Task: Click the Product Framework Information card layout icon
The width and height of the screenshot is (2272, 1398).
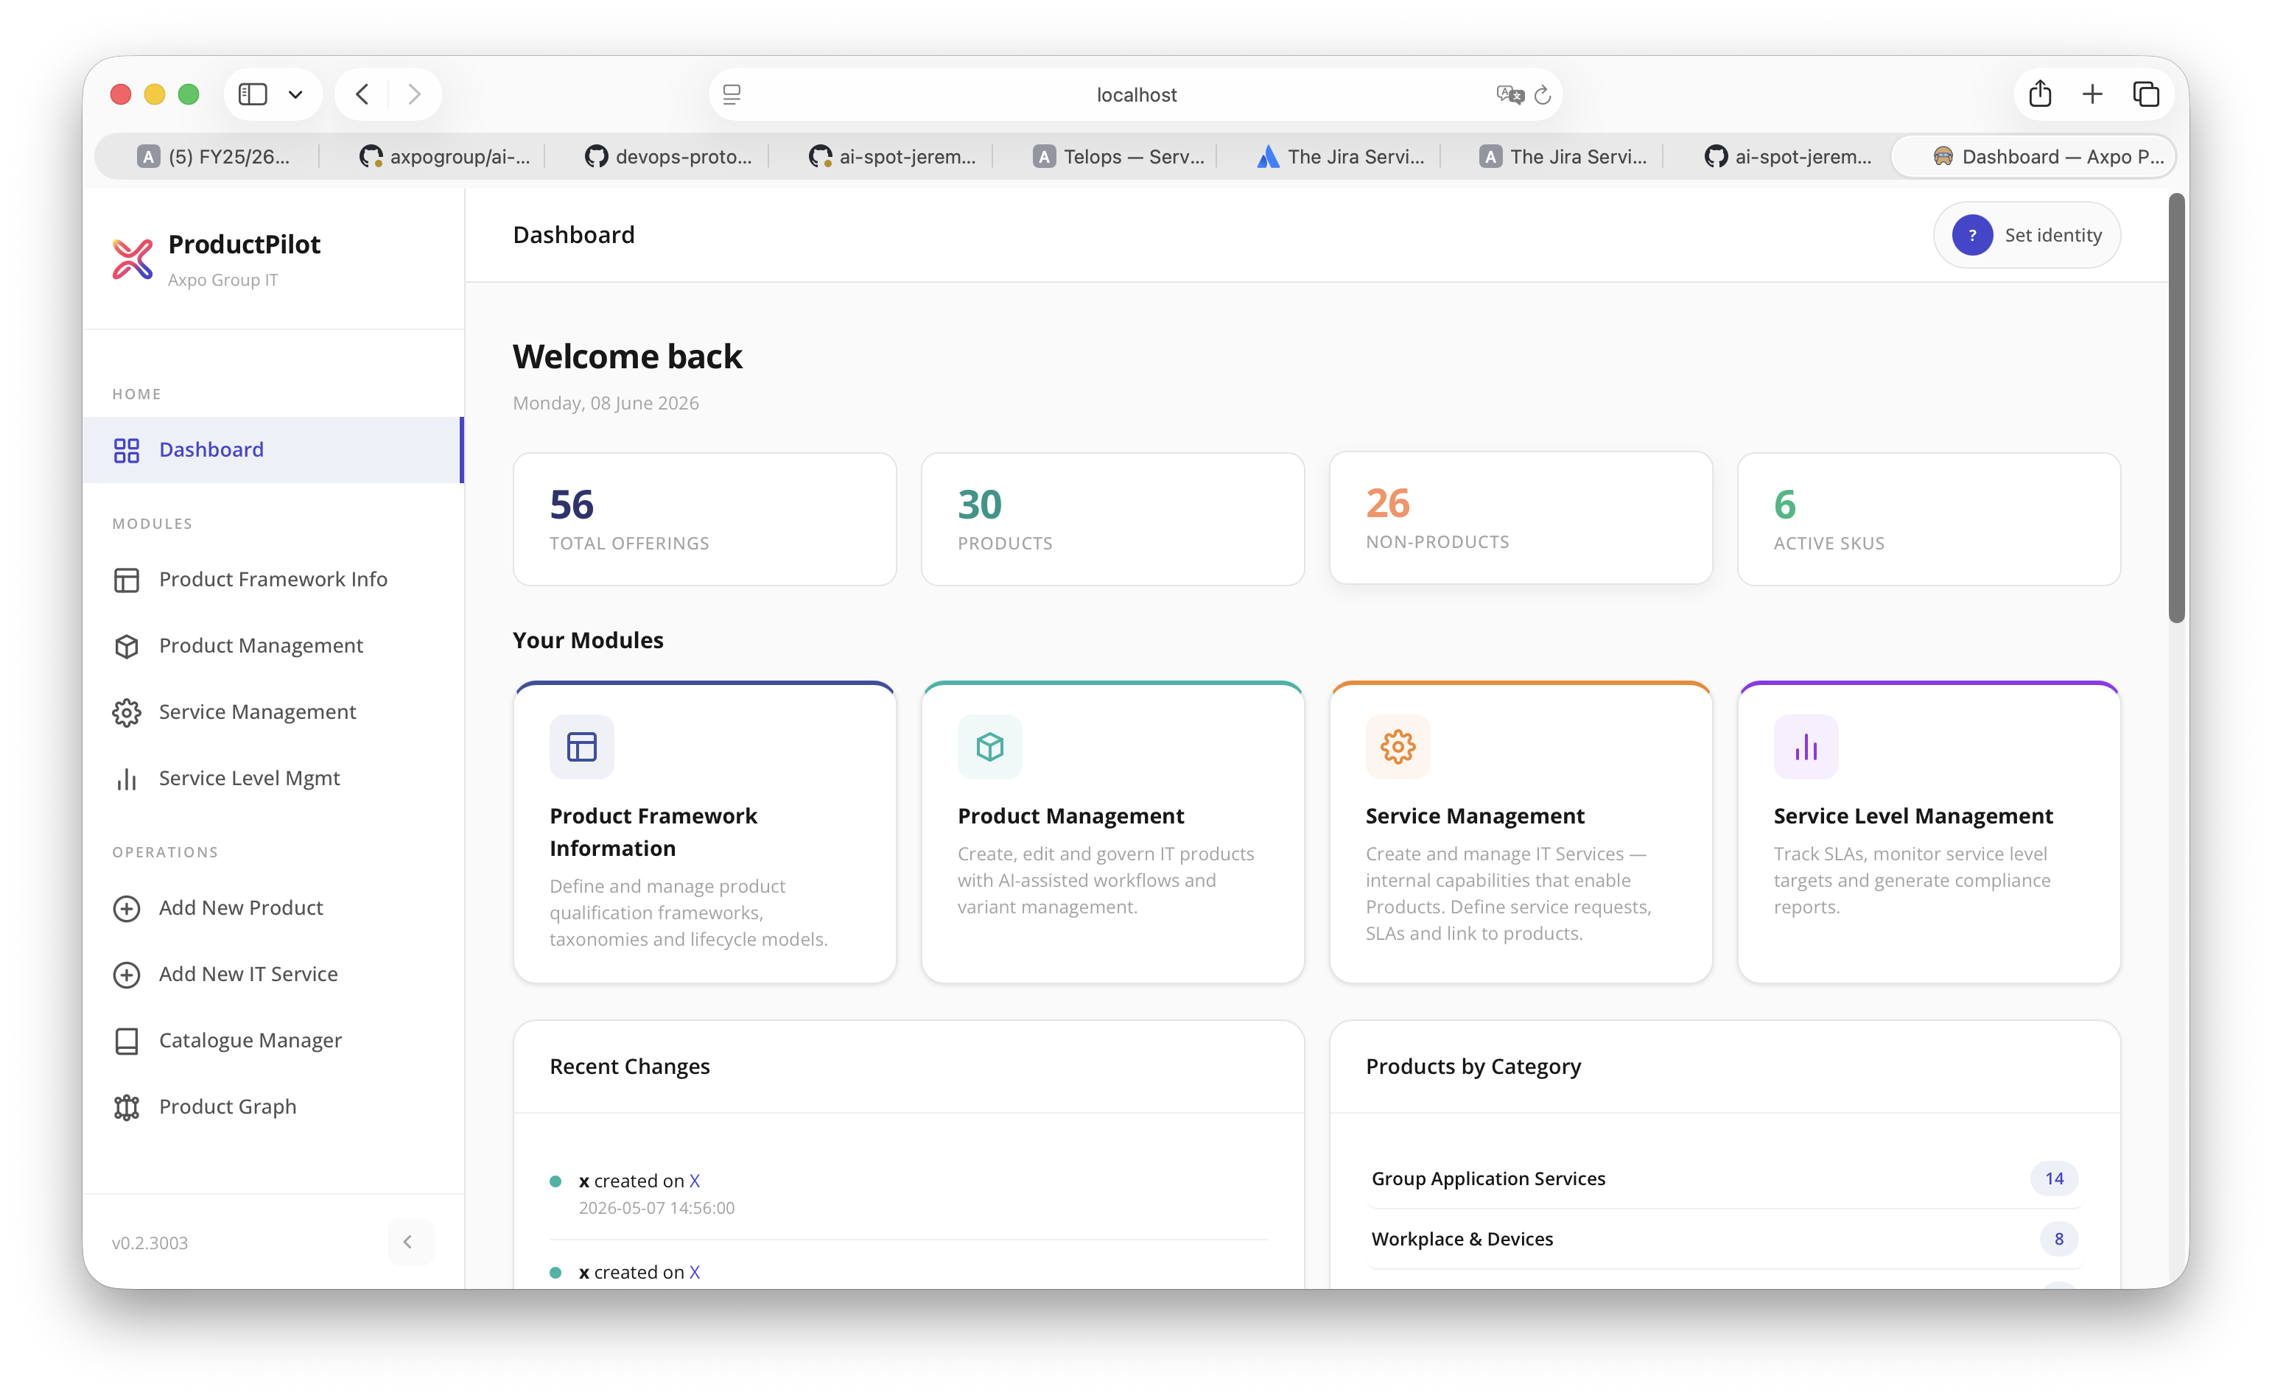Action: pyautogui.click(x=582, y=746)
